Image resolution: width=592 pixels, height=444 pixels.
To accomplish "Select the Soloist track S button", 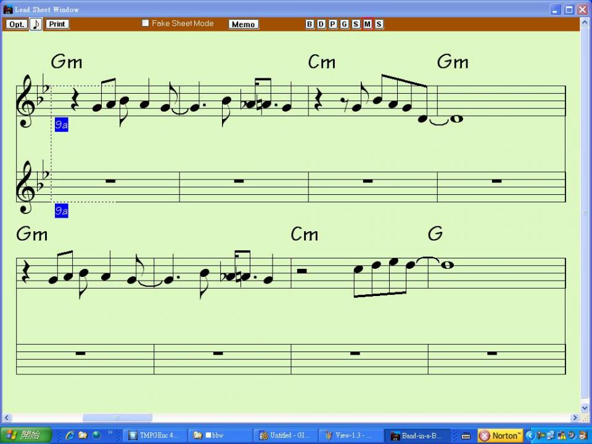I will (x=379, y=24).
